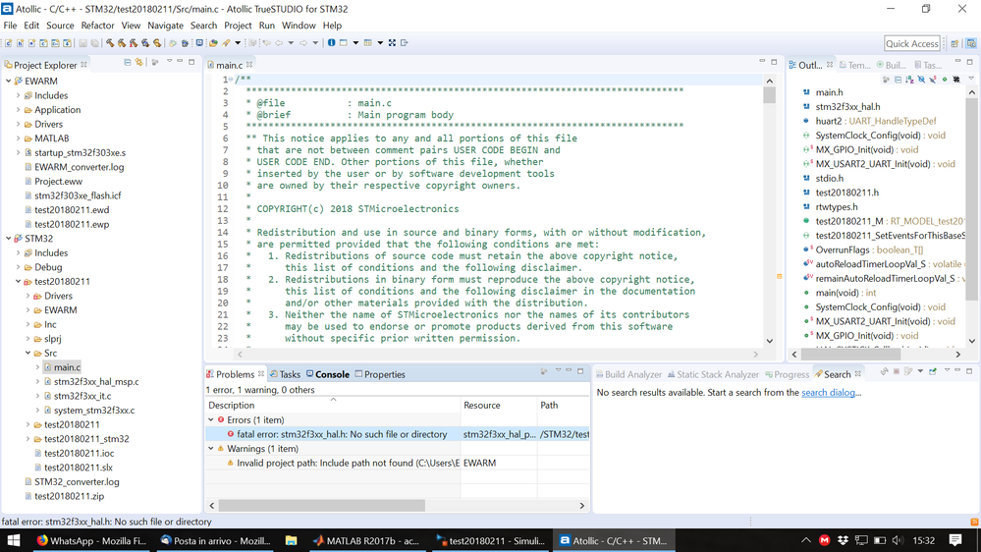Close the main.c editor tab

pyautogui.click(x=249, y=65)
